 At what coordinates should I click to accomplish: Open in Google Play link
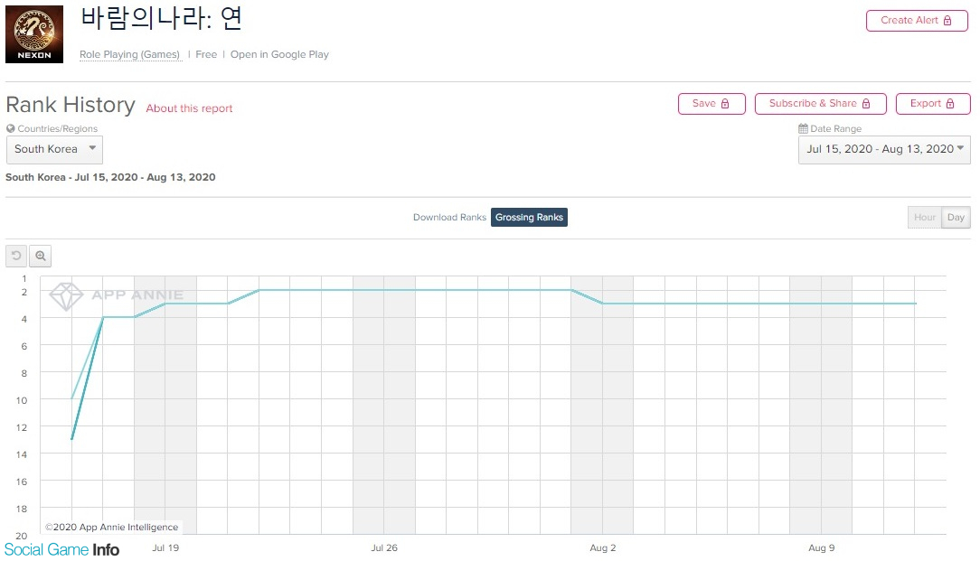point(279,54)
